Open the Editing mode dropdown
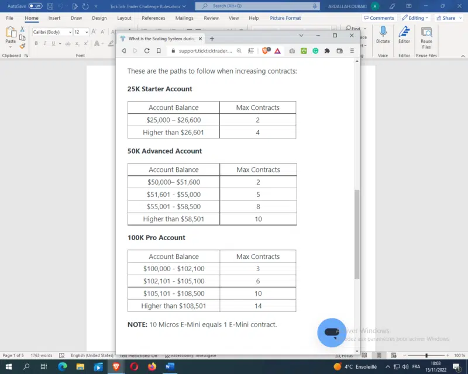The width and height of the screenshot is (468, 374). 415,18
